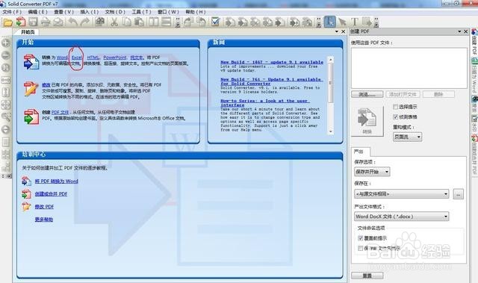The height and width of the screenshot is (283, 478).
Task: Click the Redo arrow icon
Action: 85,22
